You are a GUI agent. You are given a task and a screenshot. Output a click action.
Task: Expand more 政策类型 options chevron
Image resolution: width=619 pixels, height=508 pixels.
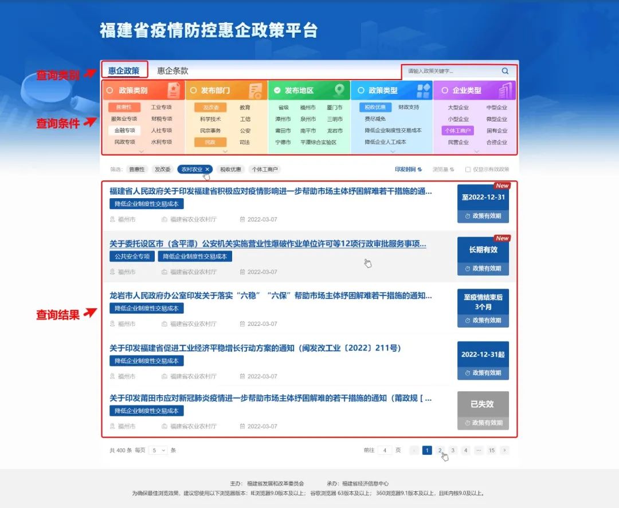tap(393, 152)
